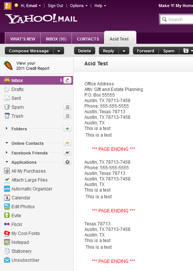
Task: Click the Office Address line in message
Action: (99, 84)
